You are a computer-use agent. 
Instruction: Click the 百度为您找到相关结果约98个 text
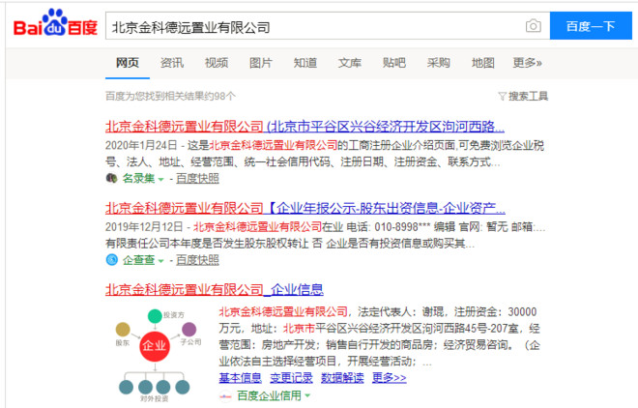[170, 96]
